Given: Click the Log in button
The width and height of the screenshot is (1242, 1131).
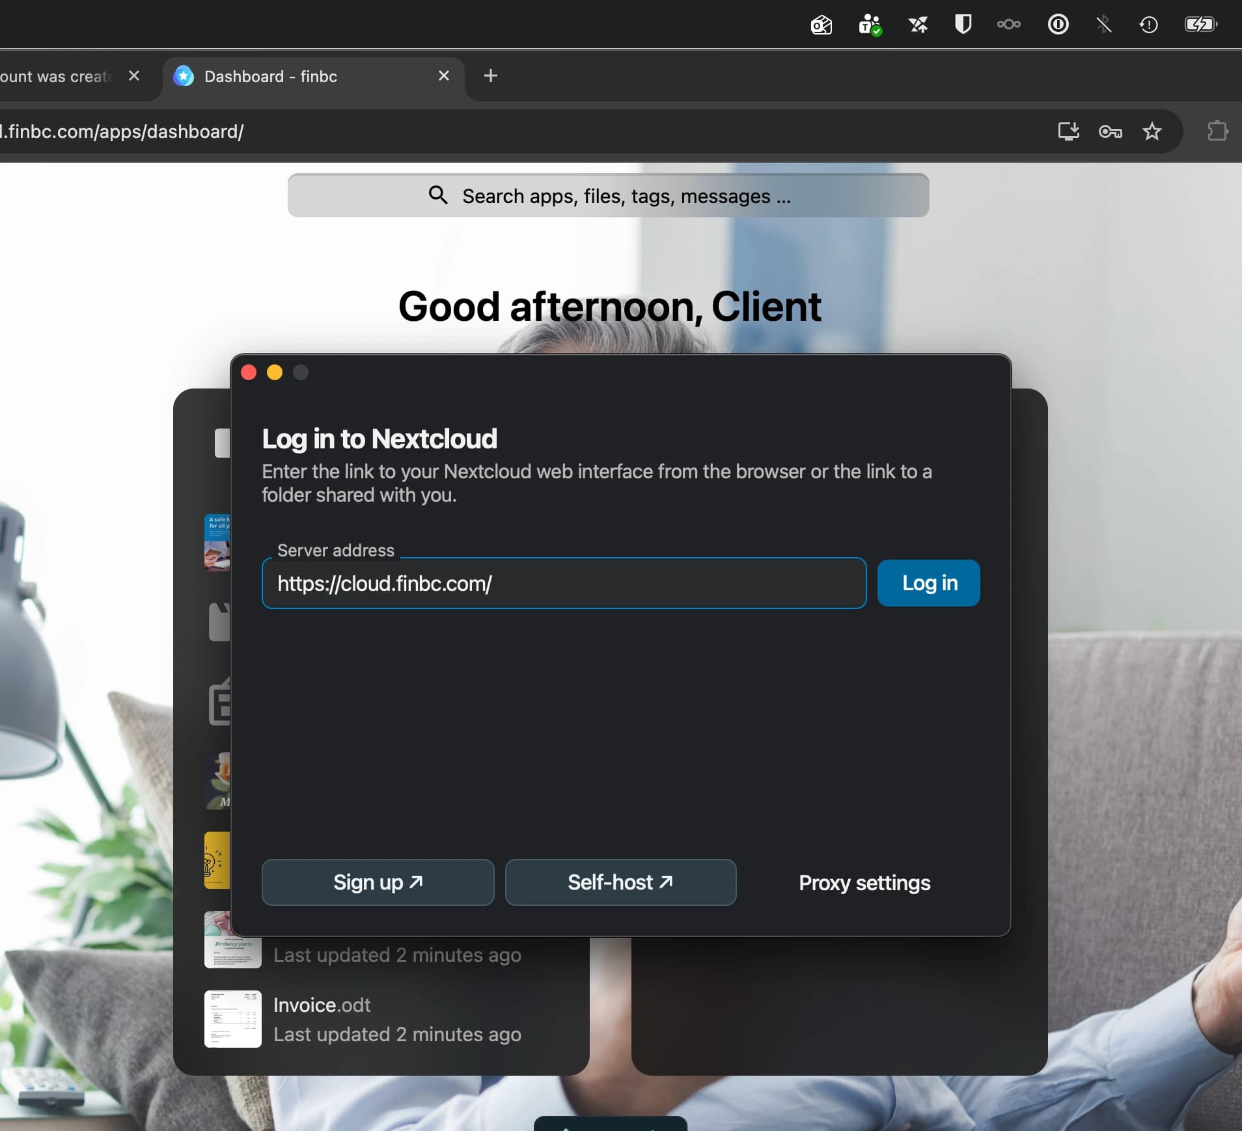Looking at the screenshot, I should (928, 583).
